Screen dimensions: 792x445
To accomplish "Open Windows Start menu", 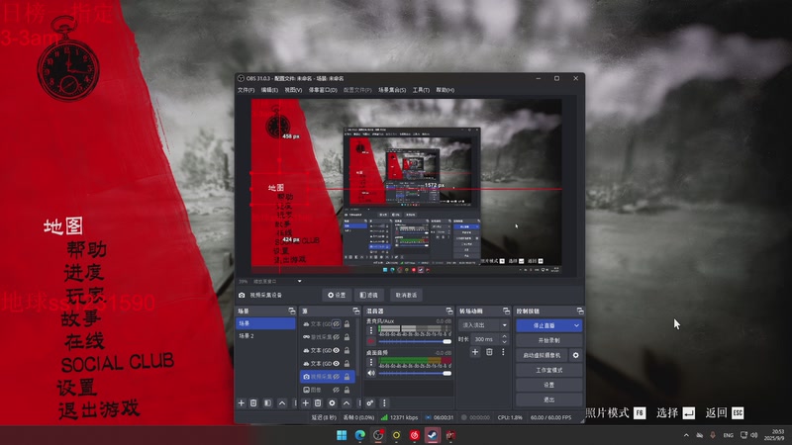I will [x=342, y=435].
